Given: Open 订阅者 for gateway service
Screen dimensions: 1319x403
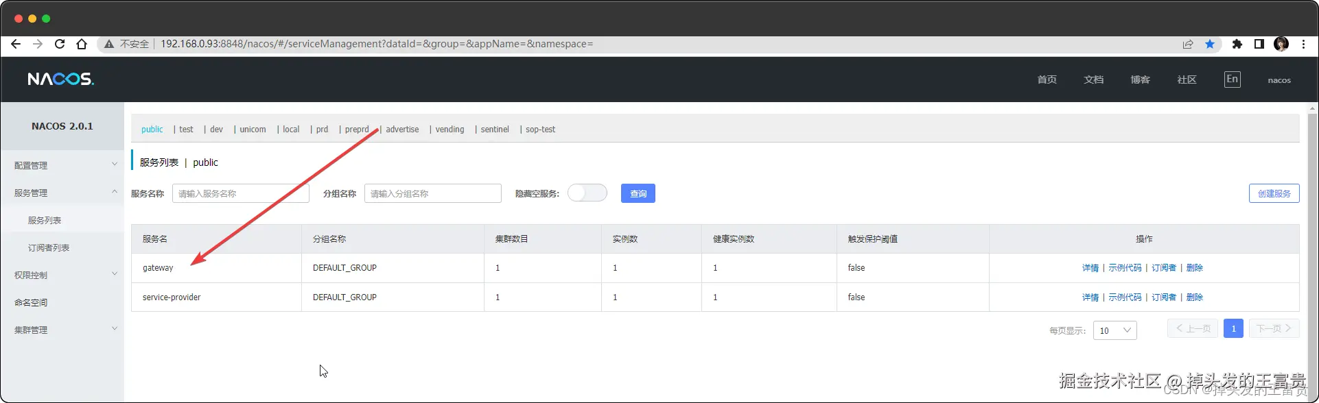Looking at the screenshot, I should (x=1164, y=268).
